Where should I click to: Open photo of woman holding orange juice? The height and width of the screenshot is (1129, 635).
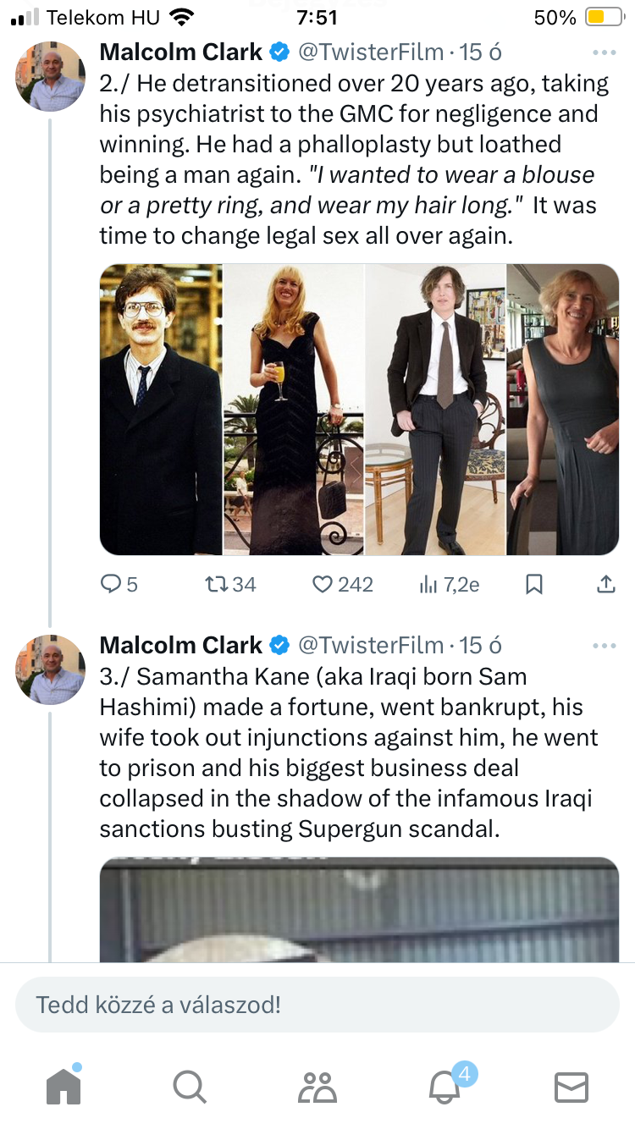(293, 410)
